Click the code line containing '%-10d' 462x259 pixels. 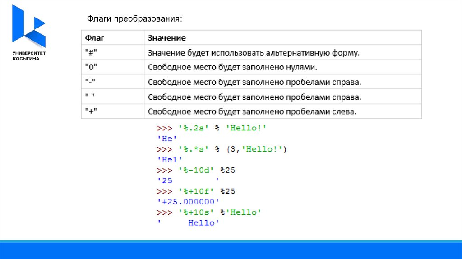pos(196,170)
